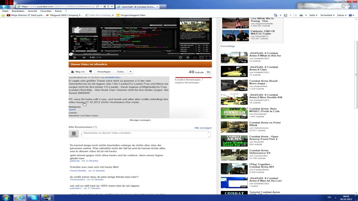Switch player to small size mode

click(x=195, y=58)
